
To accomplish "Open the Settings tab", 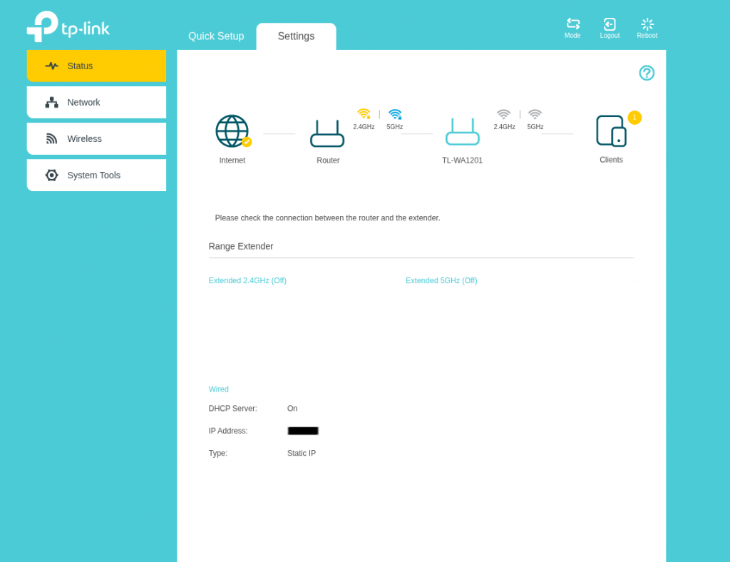I will pos(296,36).
